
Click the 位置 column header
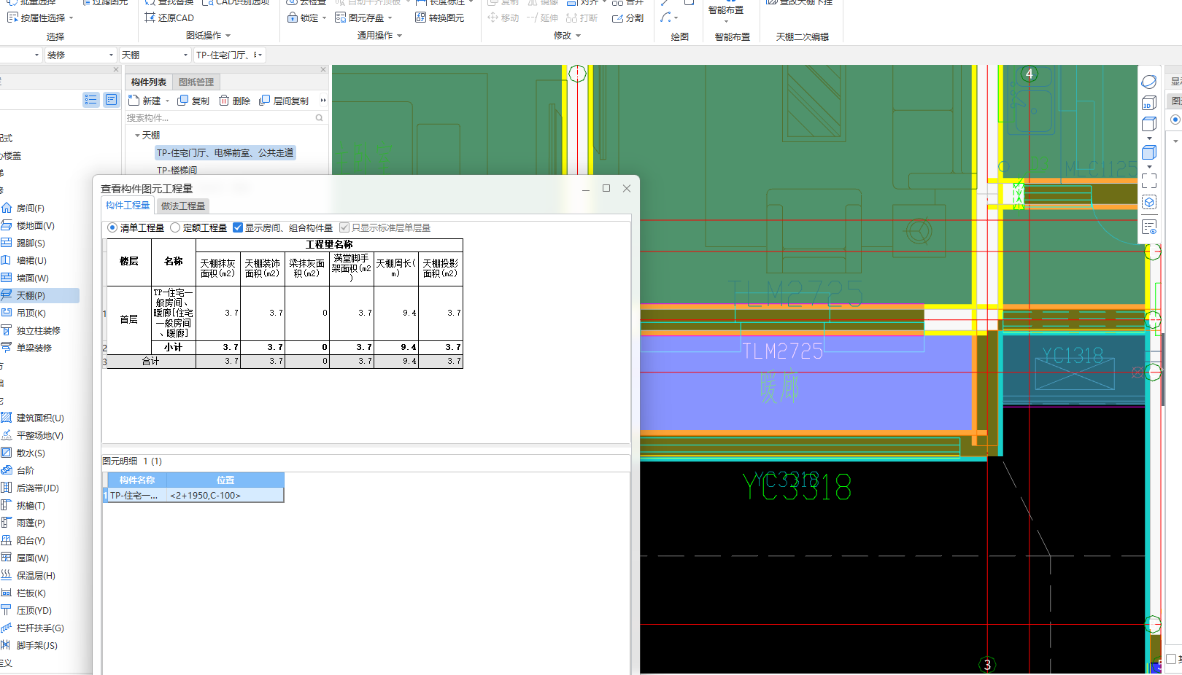click(225, 480)
